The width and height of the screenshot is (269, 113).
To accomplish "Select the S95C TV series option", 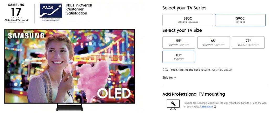I will coord(188,20).
